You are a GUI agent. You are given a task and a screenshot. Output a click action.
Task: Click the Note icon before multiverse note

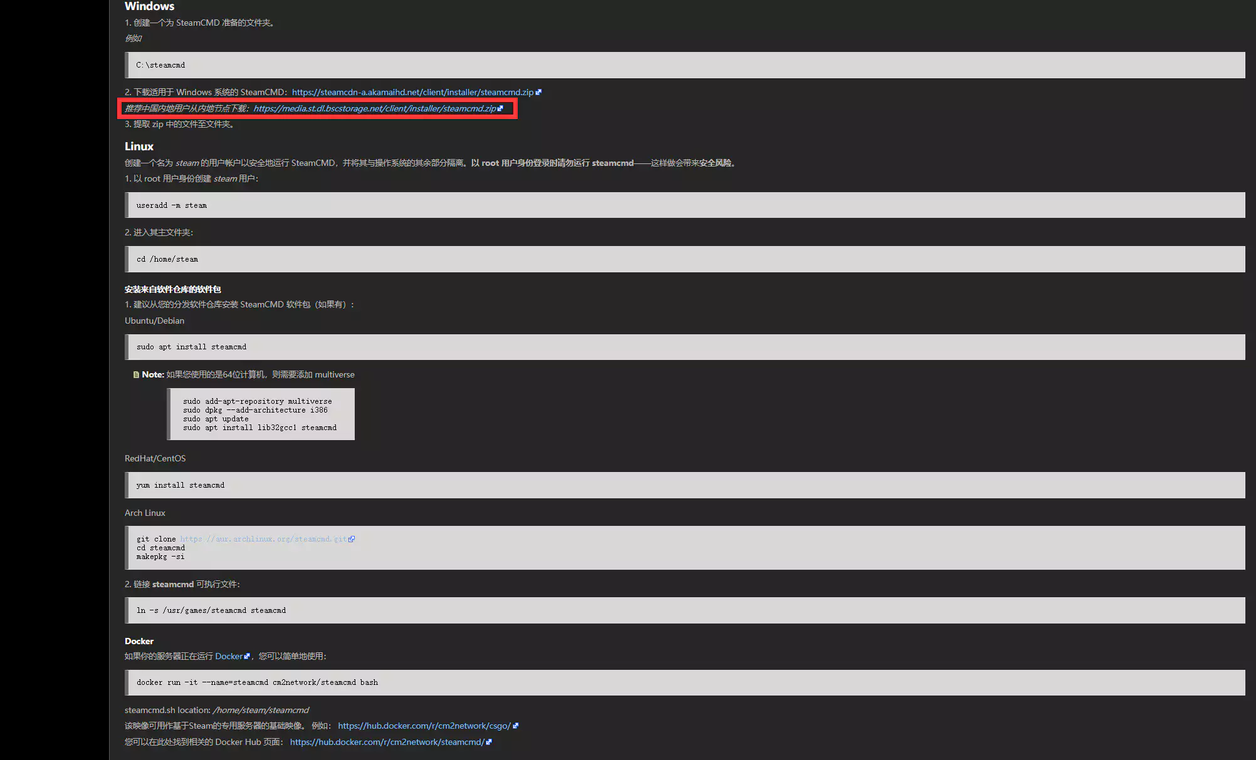136,375
